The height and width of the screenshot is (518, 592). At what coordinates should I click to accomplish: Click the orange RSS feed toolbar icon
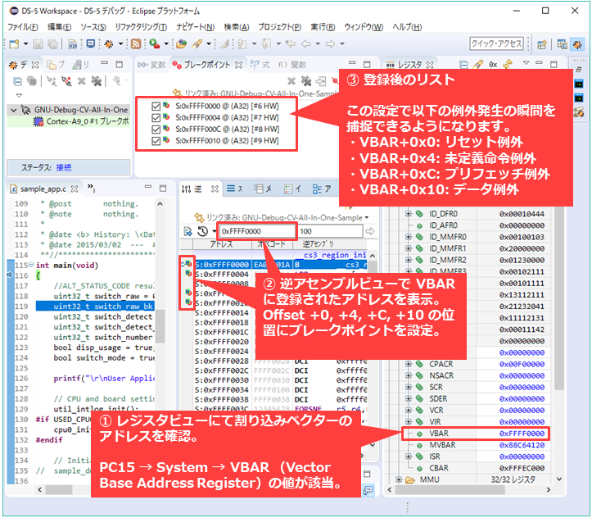(x=136, y=43)
